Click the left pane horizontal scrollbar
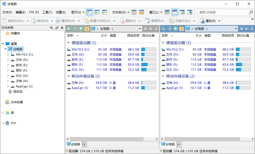255x154 pixels. (112, 139)
